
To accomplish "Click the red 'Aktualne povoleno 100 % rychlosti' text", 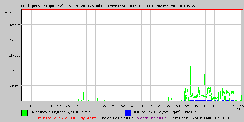I will coord(66,118).
